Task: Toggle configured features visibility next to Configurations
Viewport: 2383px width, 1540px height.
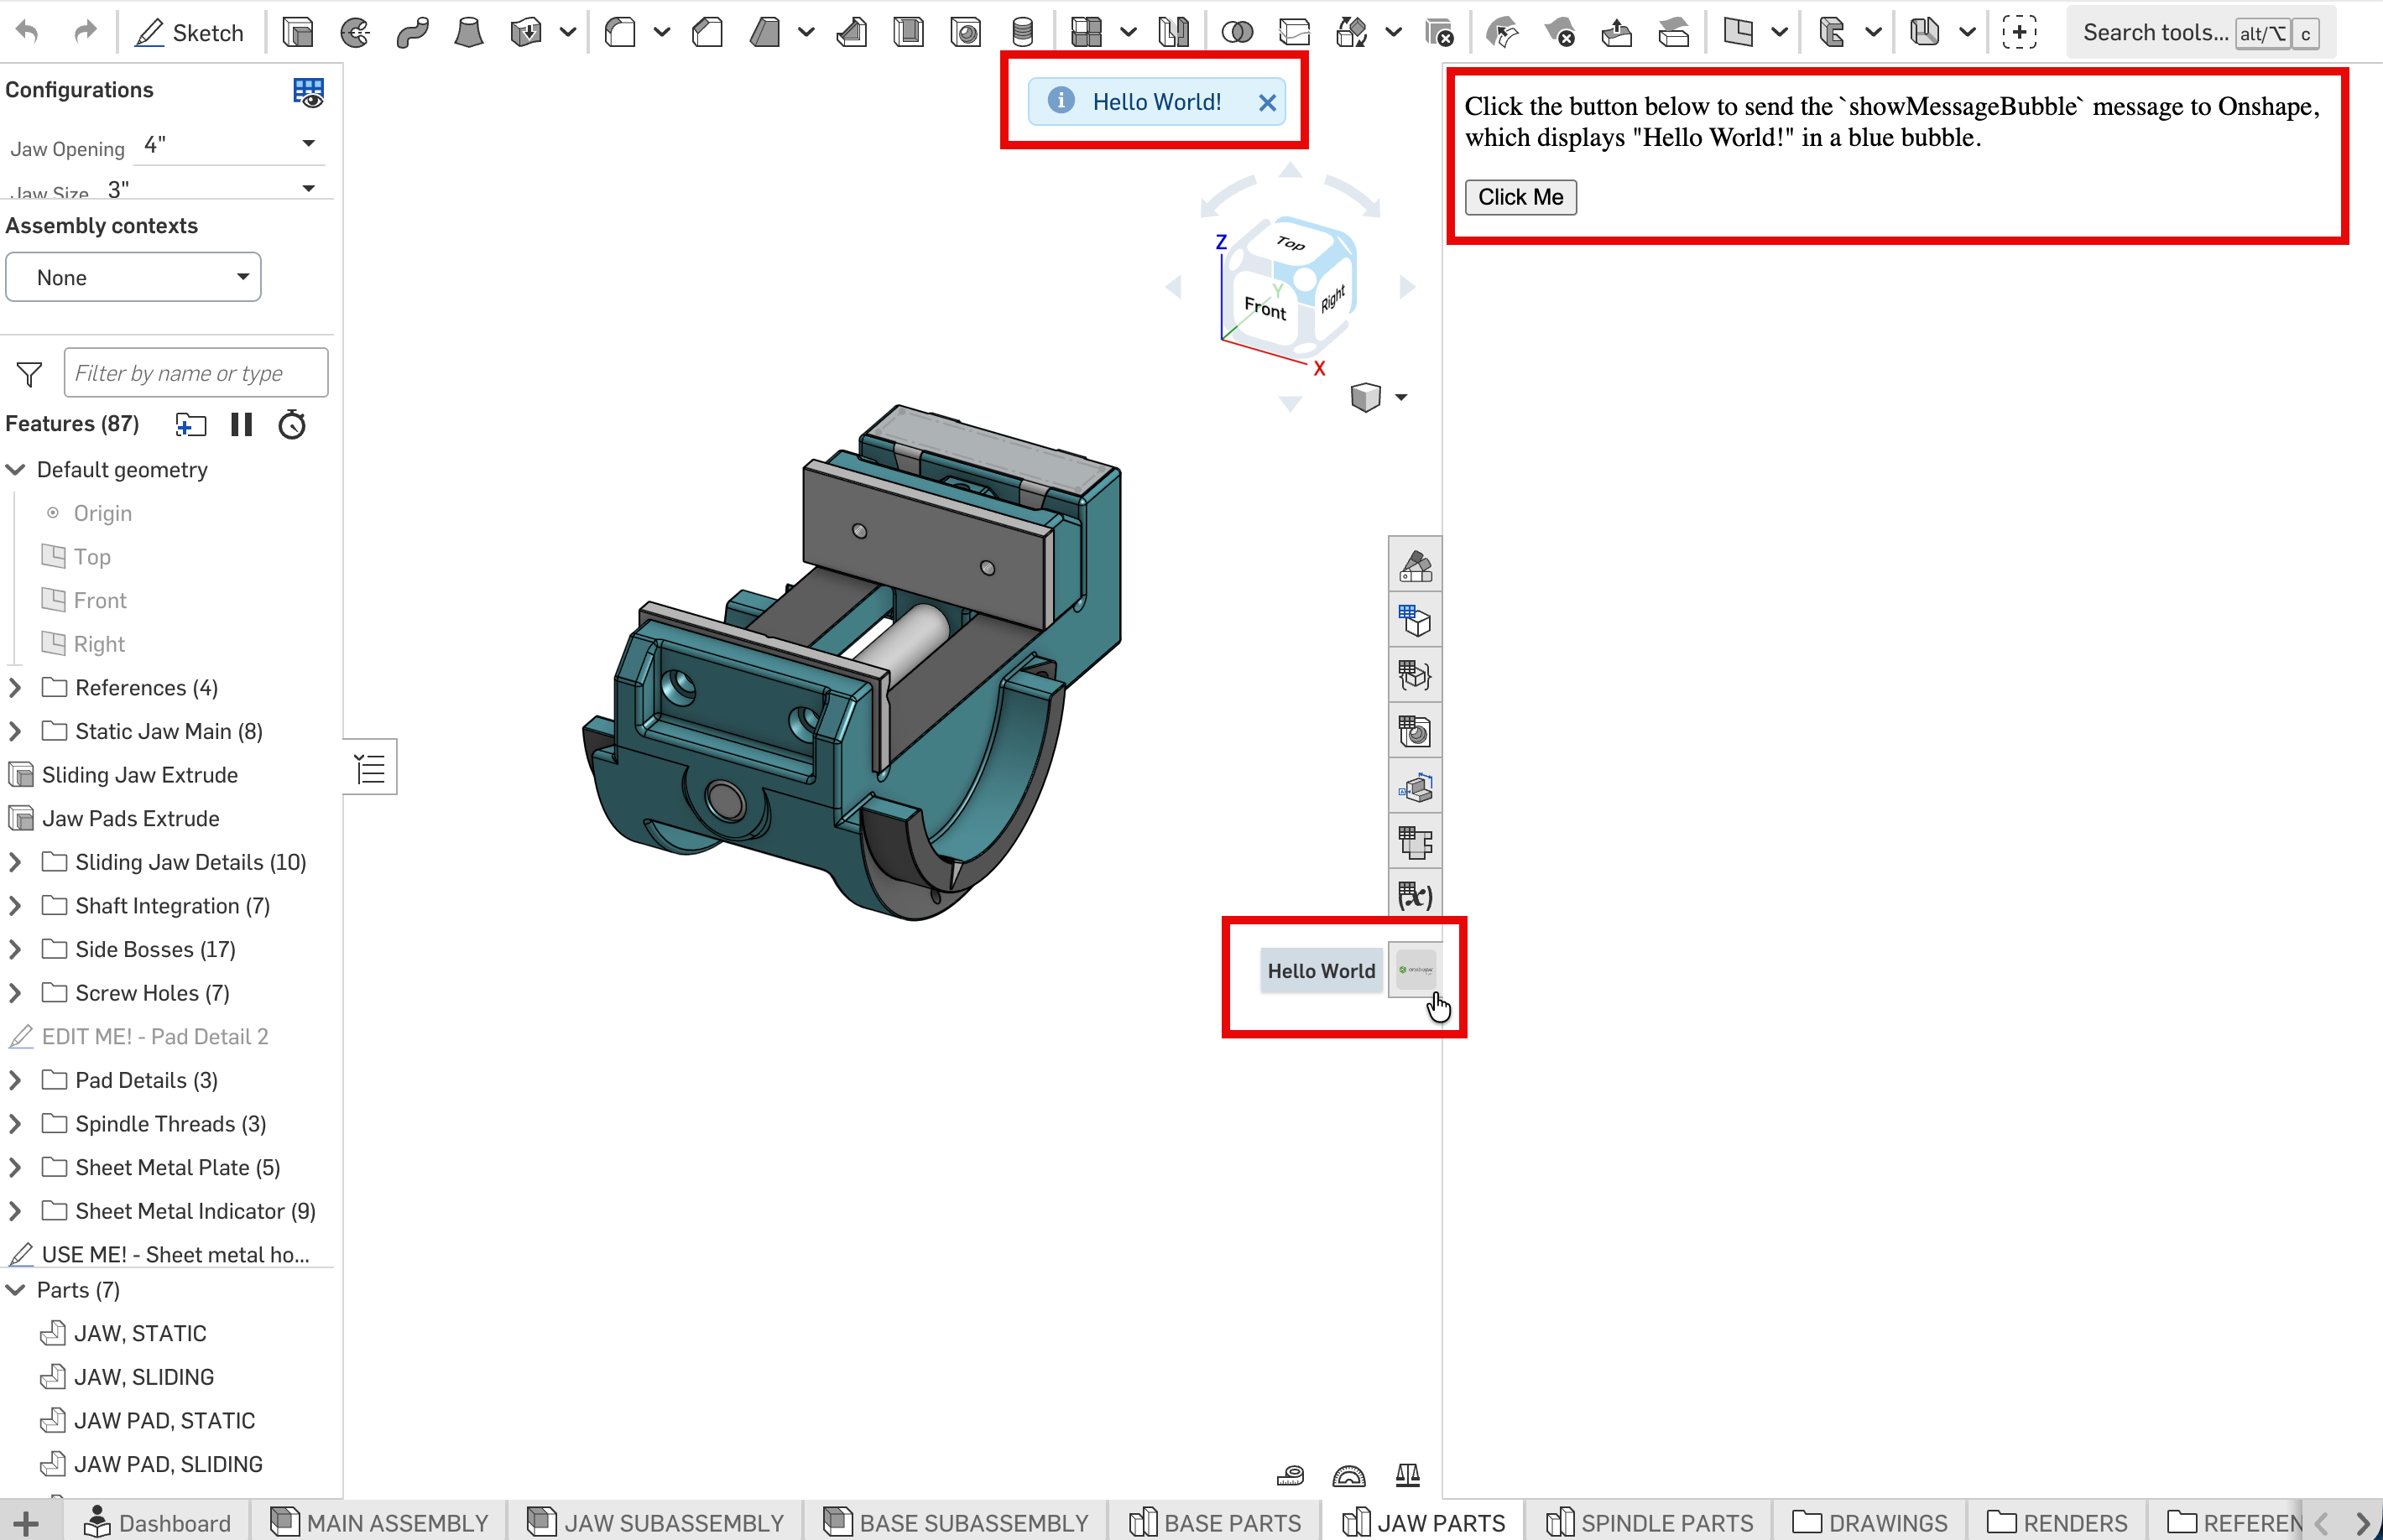Action: [308, 91]
